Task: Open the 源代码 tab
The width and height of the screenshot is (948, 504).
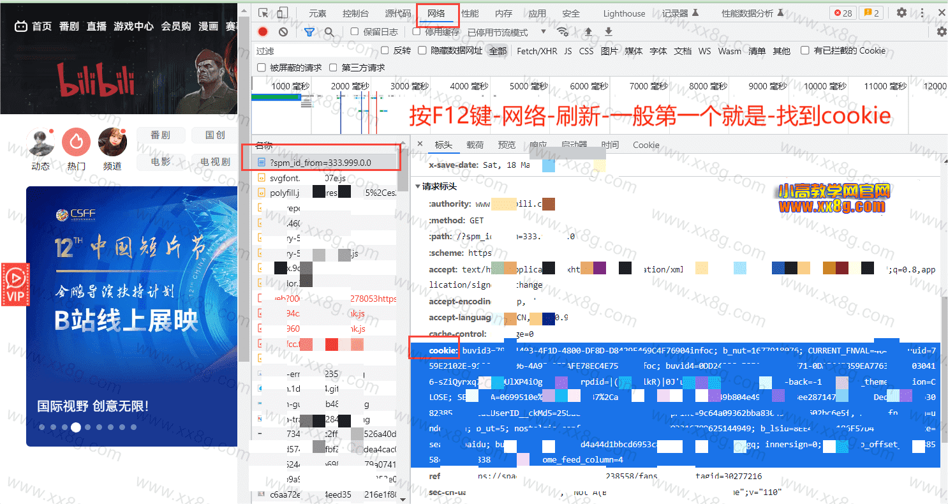Action: coord(398,13)
